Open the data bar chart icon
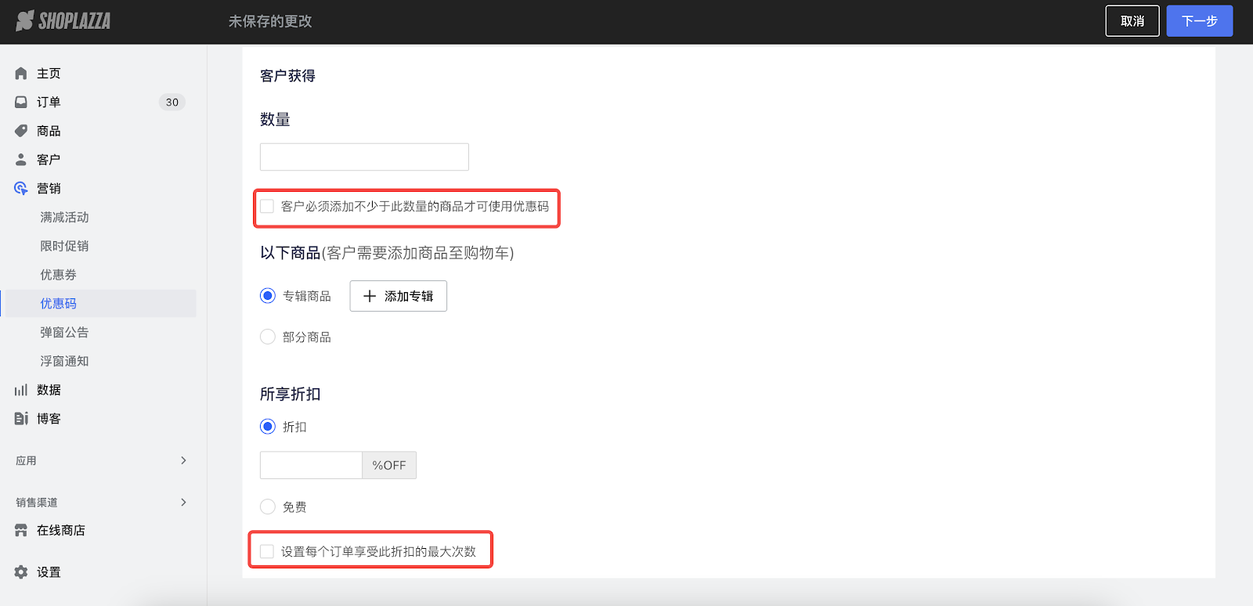The width and height of the screenshot is (1253, 606). (21, 390)
